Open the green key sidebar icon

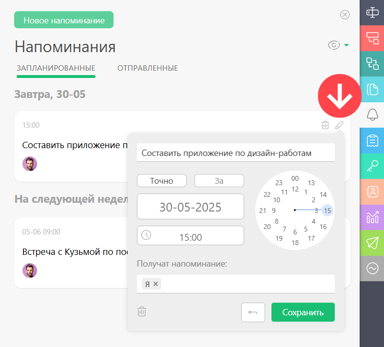click(x=372, y=166)
